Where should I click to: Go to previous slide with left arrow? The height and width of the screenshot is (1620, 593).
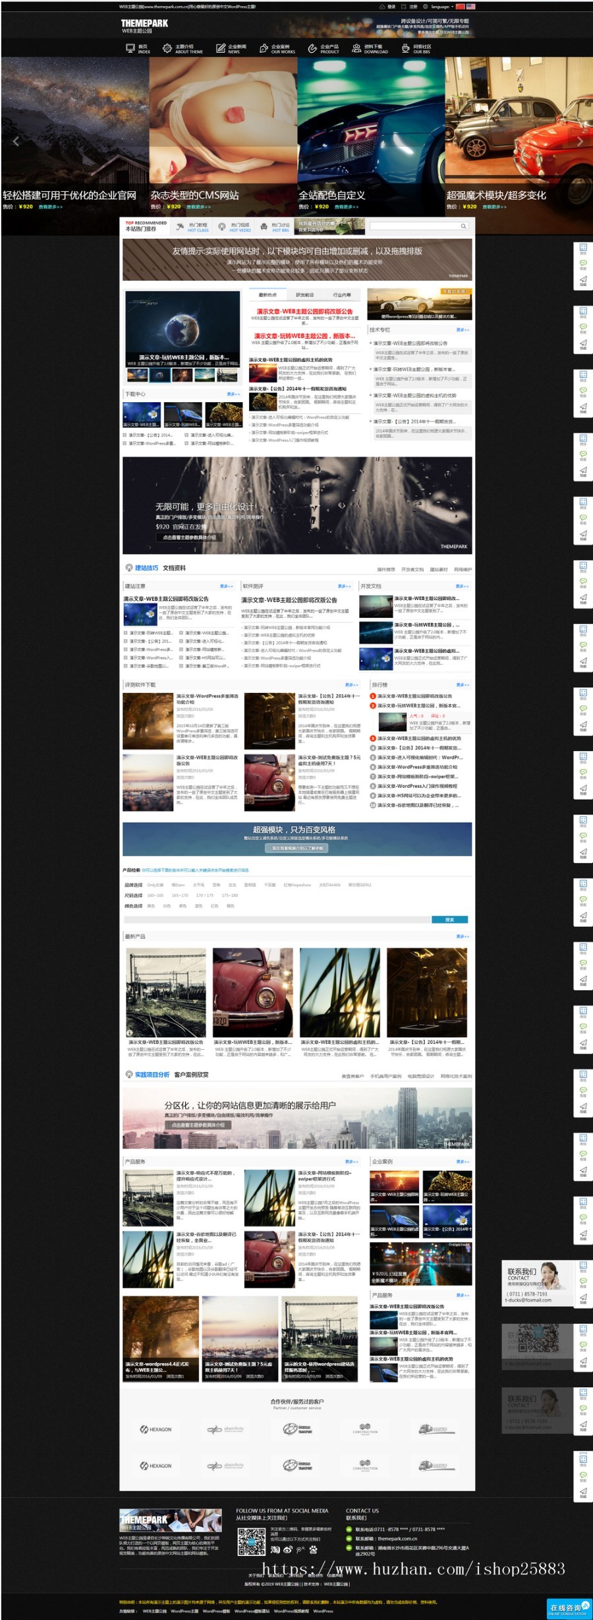[16, 141]
